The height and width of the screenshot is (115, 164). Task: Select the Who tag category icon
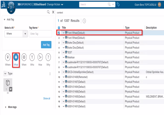(32, 57)
